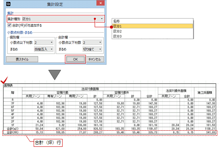
Task: Choose 区分1 in the dropdown list
Action: (152, 26)
